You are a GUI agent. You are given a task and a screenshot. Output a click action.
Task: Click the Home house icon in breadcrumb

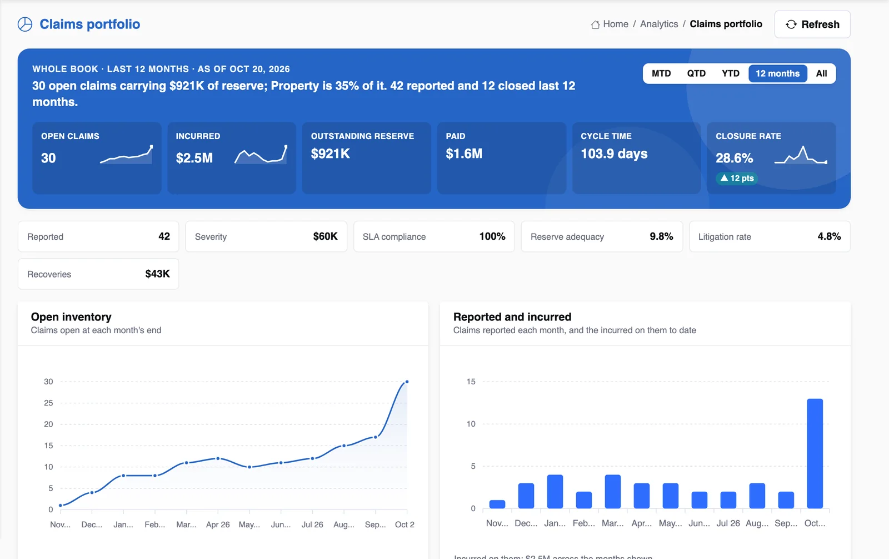pyautogui.click(x=595, y=24)
